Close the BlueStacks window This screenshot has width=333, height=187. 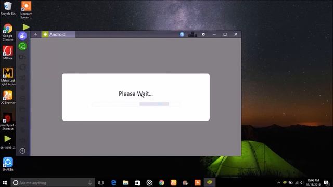click(x=236, y=34)
